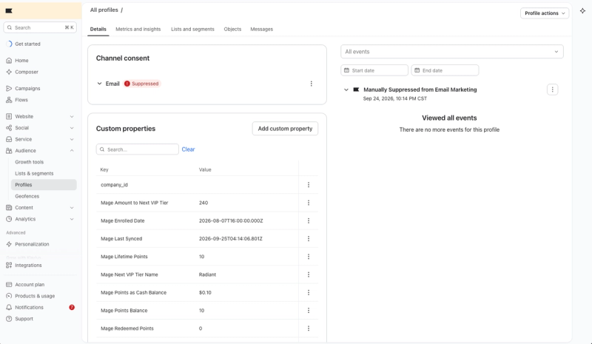
Task: Collapse the Audience menu chevron
Action: pyautogui.click(x=72, y=151)
